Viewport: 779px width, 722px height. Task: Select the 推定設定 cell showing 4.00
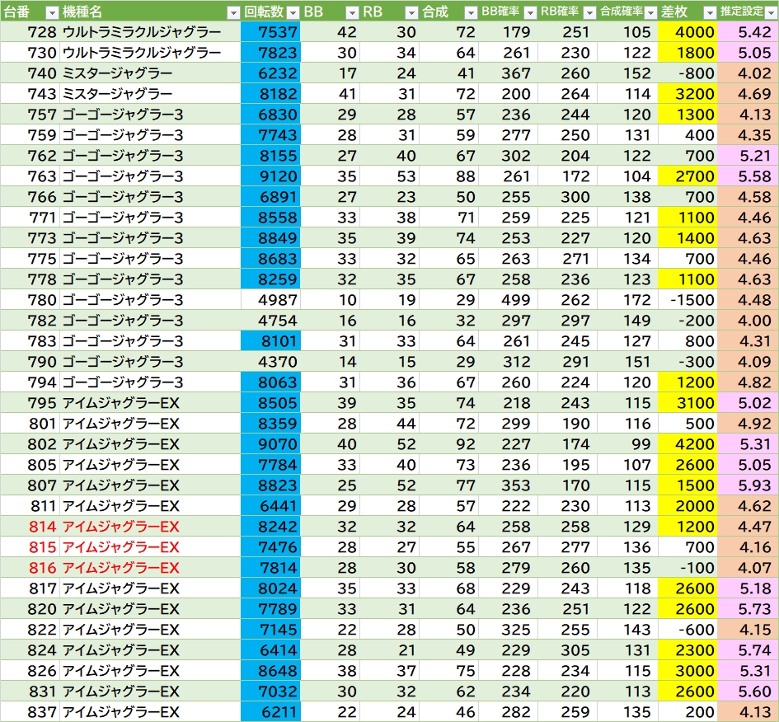point(748,321)
